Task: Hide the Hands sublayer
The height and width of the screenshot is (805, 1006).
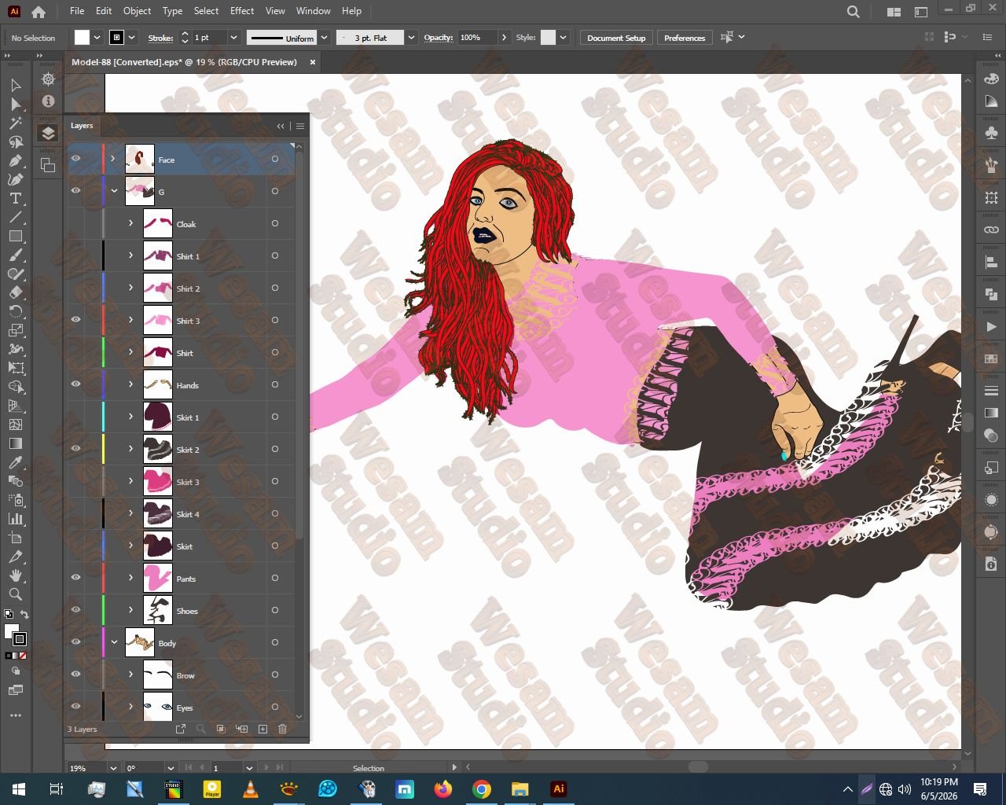Action: tap(76, 384)
